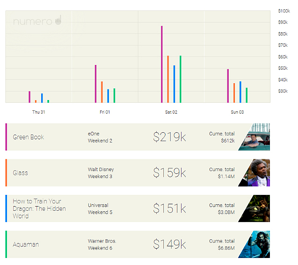Click the Weekend 6 label
Screen dimensions: 298x265
(100, 248)
